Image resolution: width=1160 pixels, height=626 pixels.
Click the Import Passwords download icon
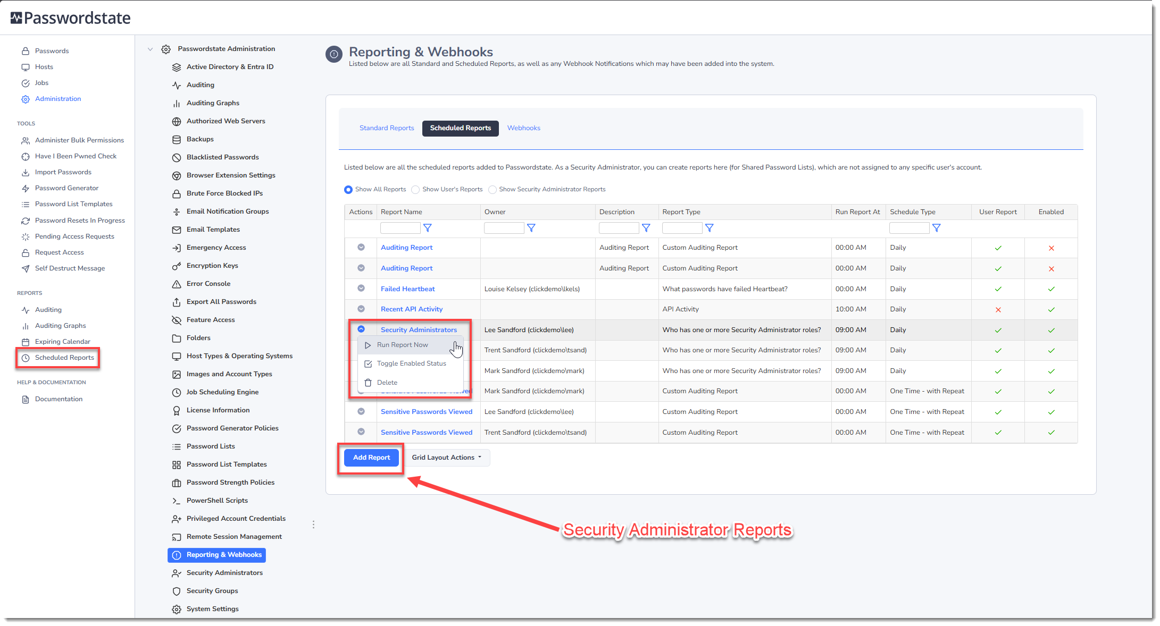(26, 172)
